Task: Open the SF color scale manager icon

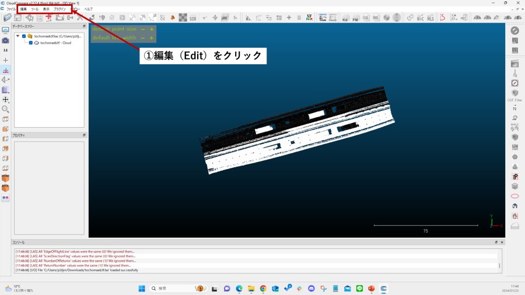Action: click(309, 17)
